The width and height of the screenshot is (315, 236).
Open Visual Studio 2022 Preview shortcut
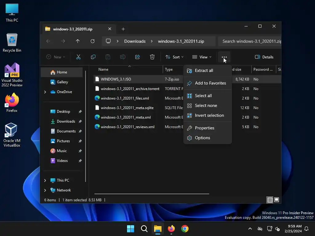(12, 75)
